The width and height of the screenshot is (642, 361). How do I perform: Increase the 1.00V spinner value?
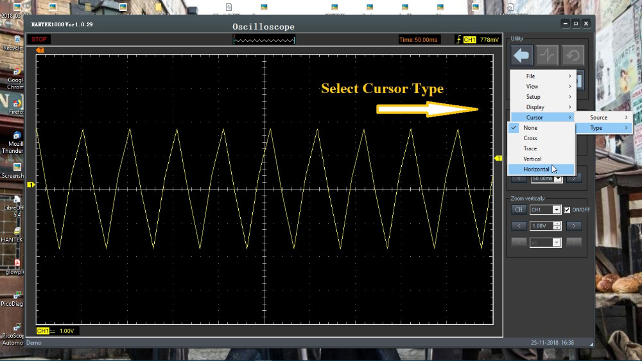557,224
